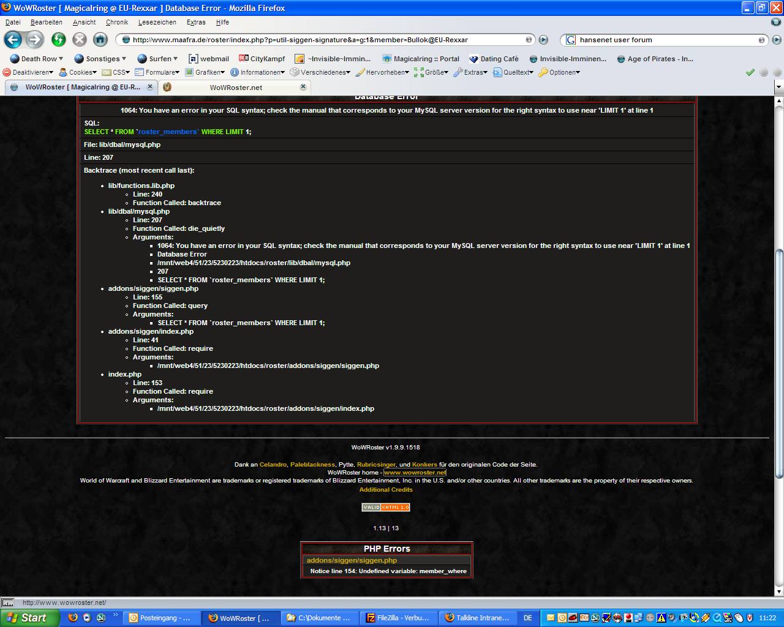The height and width of the screenshot is (627, 784).
Task: Open the Lesezeichen menu
Action: (157, 22)
